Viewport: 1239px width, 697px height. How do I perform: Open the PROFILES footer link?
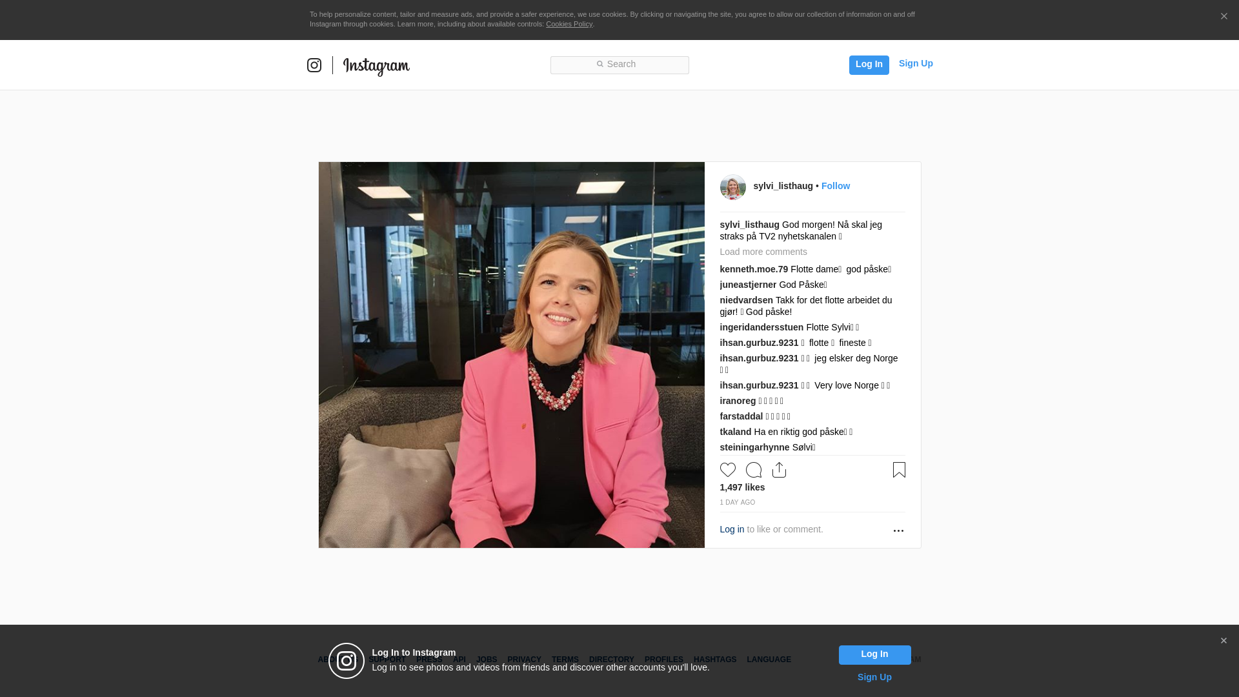pos(663,660)
